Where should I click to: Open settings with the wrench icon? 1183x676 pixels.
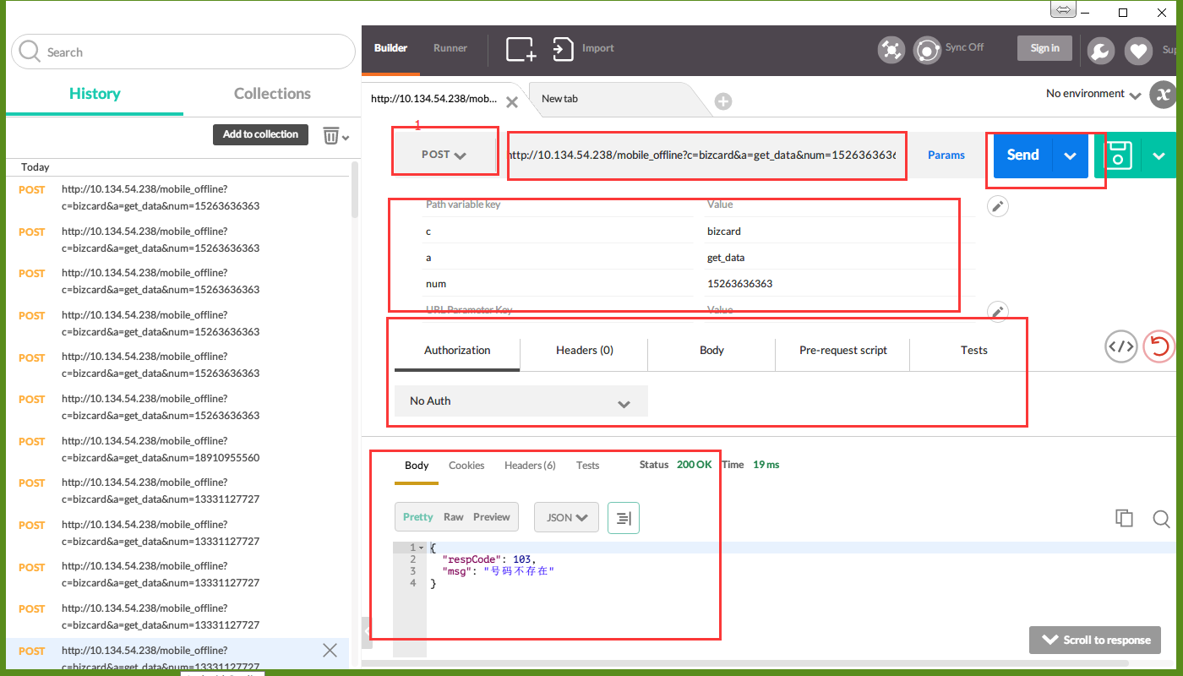(x=1100, y=52)
